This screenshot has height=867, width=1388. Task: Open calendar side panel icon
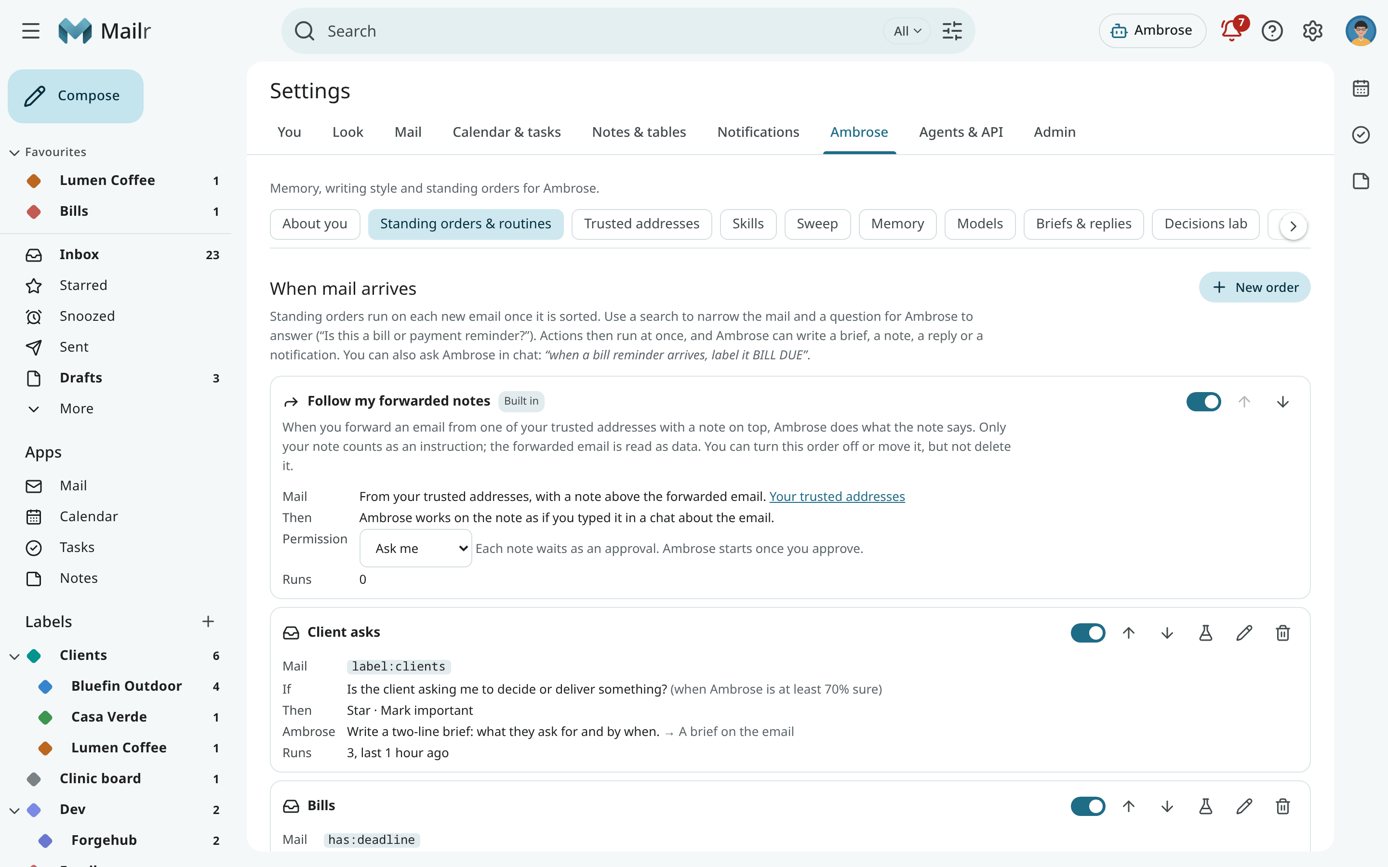click(1361, 88)
